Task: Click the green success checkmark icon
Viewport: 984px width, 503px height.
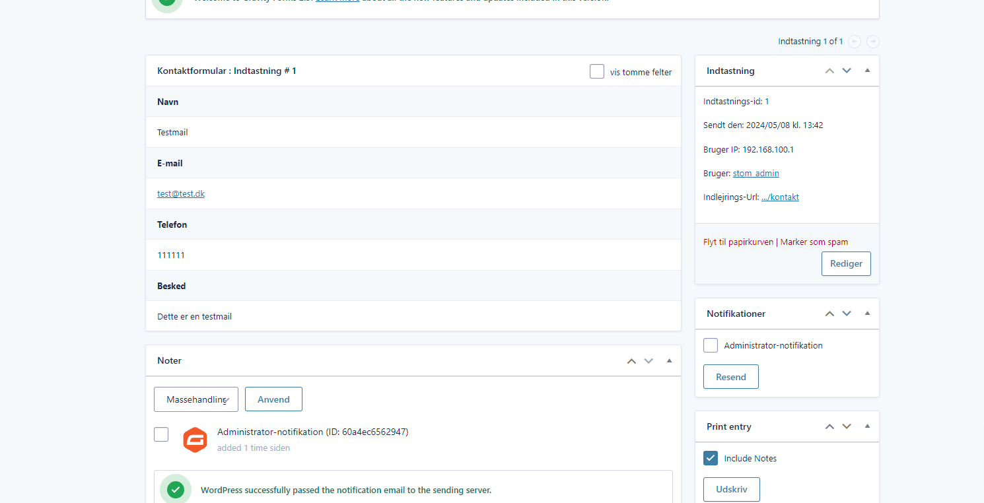Action: click(x=176, y=490)
